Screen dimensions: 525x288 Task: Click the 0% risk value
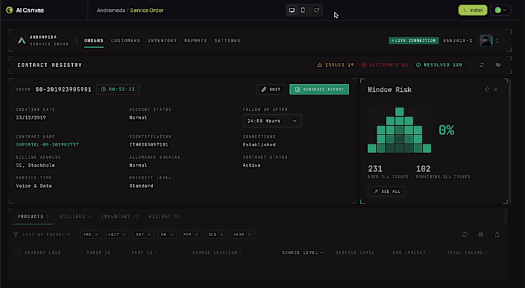(x=446, y=130)
